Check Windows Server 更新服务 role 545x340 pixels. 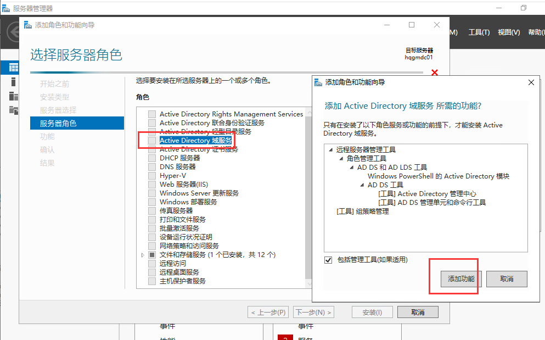[x=152, y=193]
